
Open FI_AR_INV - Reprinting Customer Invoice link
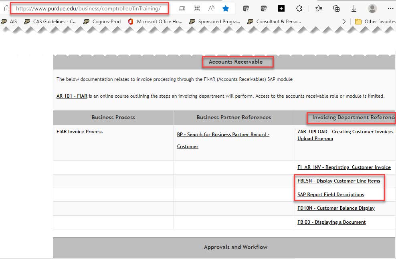pos(344,167)
